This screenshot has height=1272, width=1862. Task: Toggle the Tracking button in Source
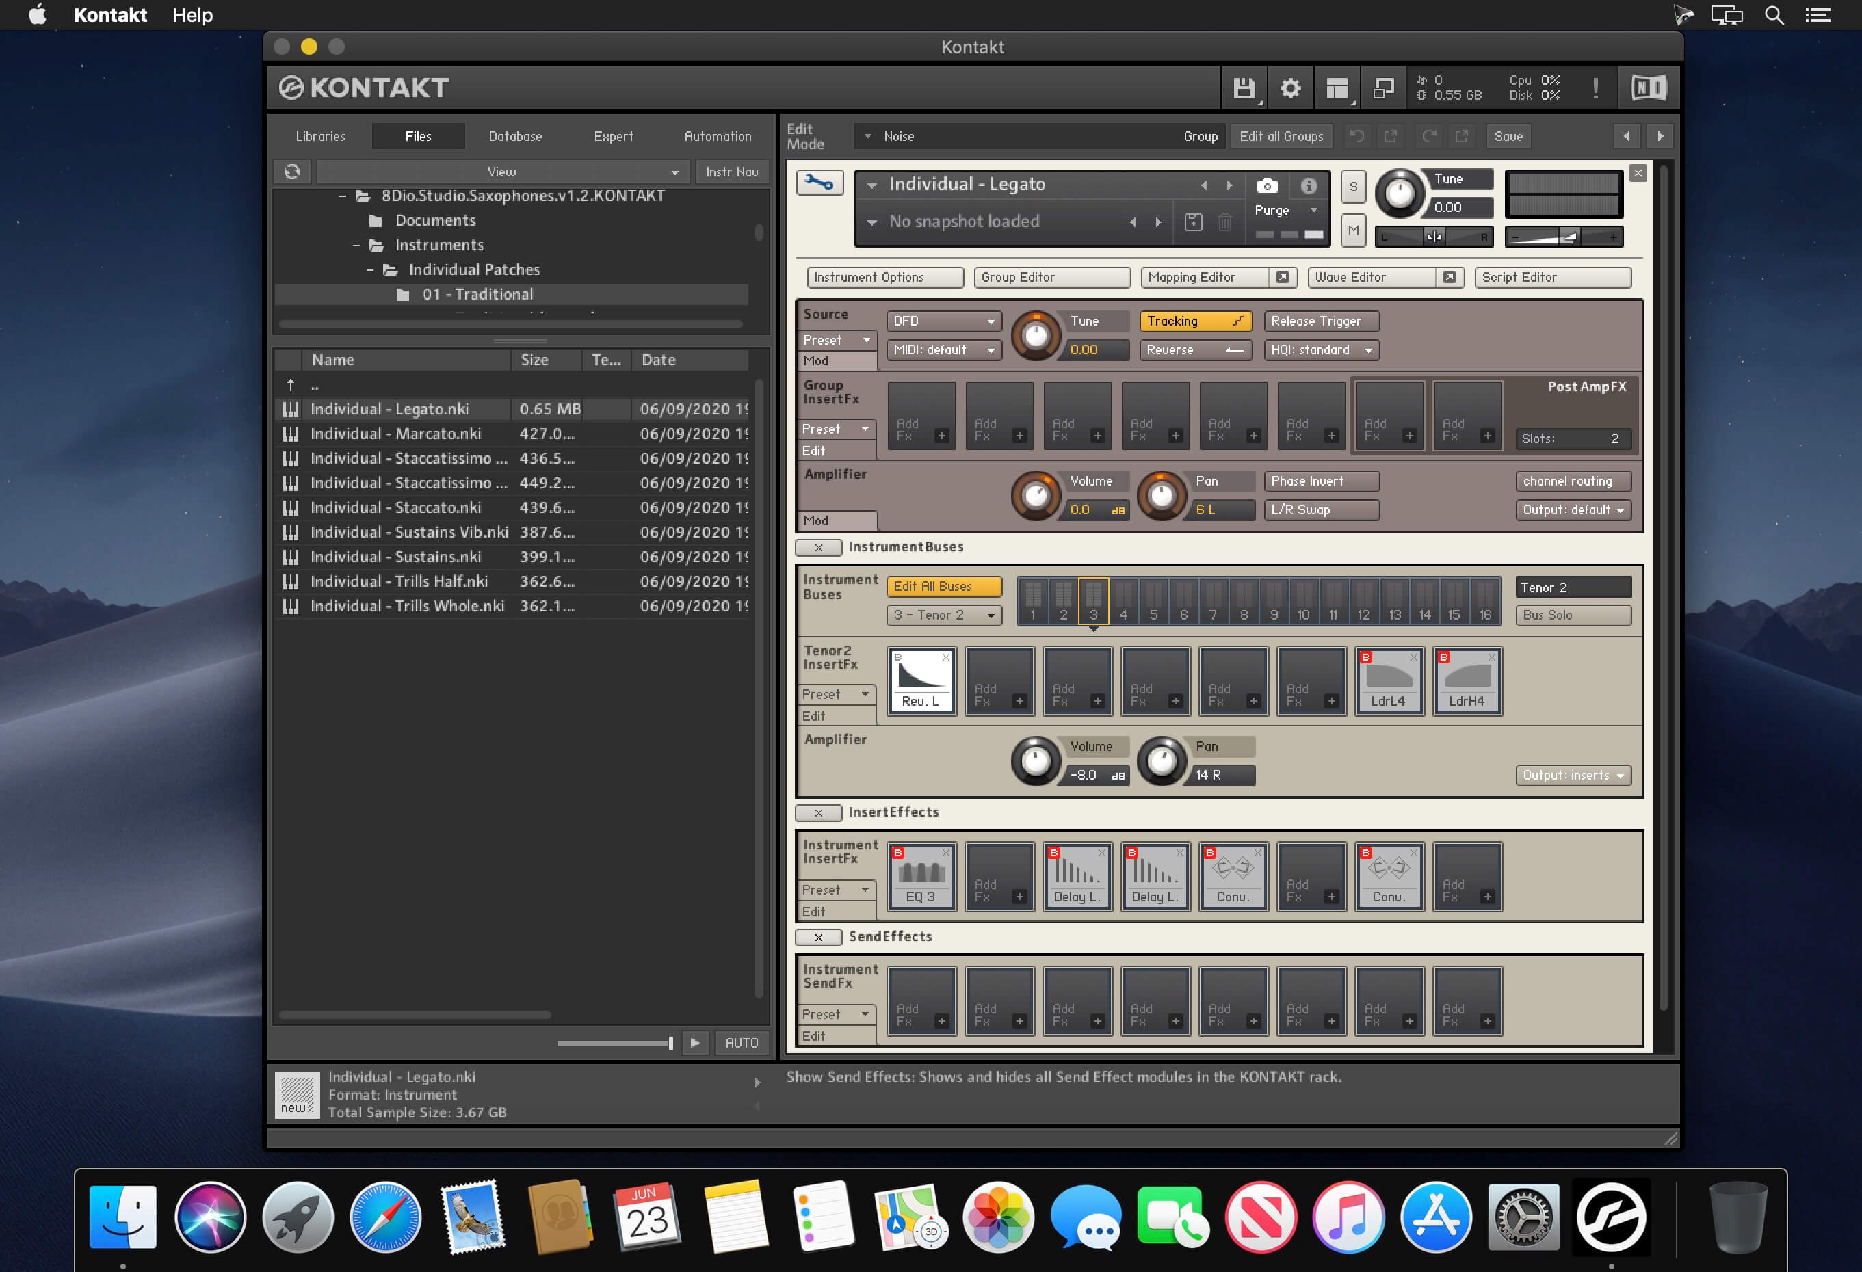point(1194,321)
